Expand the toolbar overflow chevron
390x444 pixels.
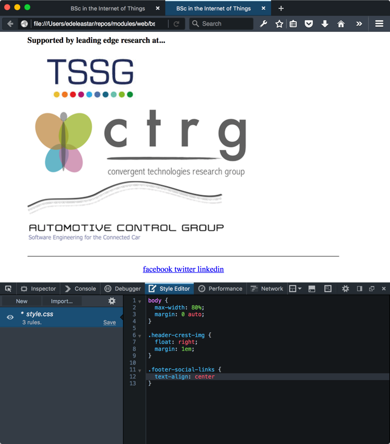(359, 24)
